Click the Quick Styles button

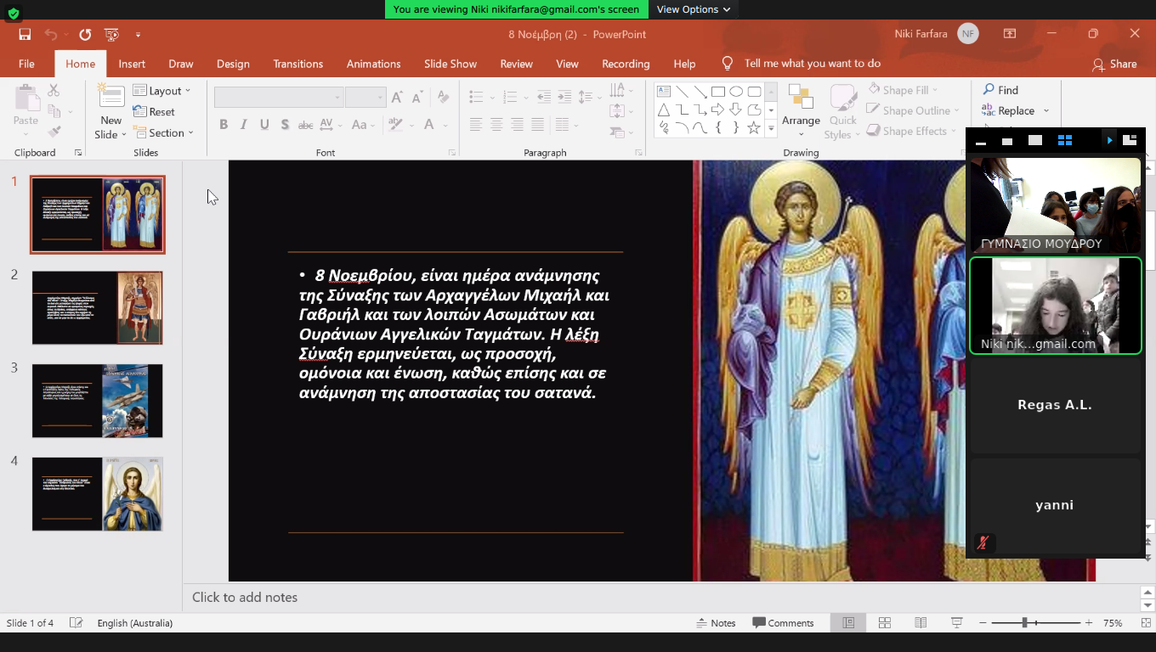point(842,110)
